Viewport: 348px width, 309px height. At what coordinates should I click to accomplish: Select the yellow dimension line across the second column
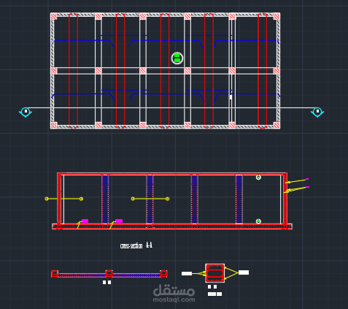(x=150, y=199)
